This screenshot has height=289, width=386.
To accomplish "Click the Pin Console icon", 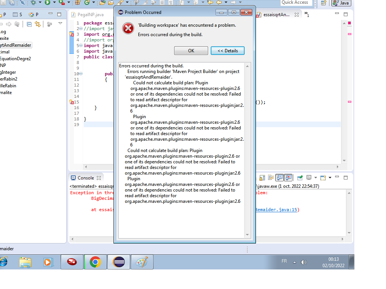I will [300, 178].
